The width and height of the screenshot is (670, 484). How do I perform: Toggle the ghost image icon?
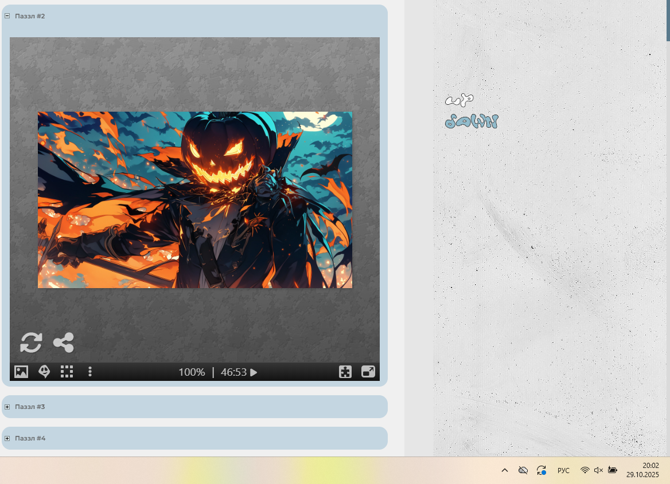44,372
